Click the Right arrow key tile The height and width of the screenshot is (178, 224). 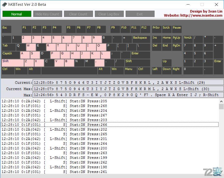[177, 71]
